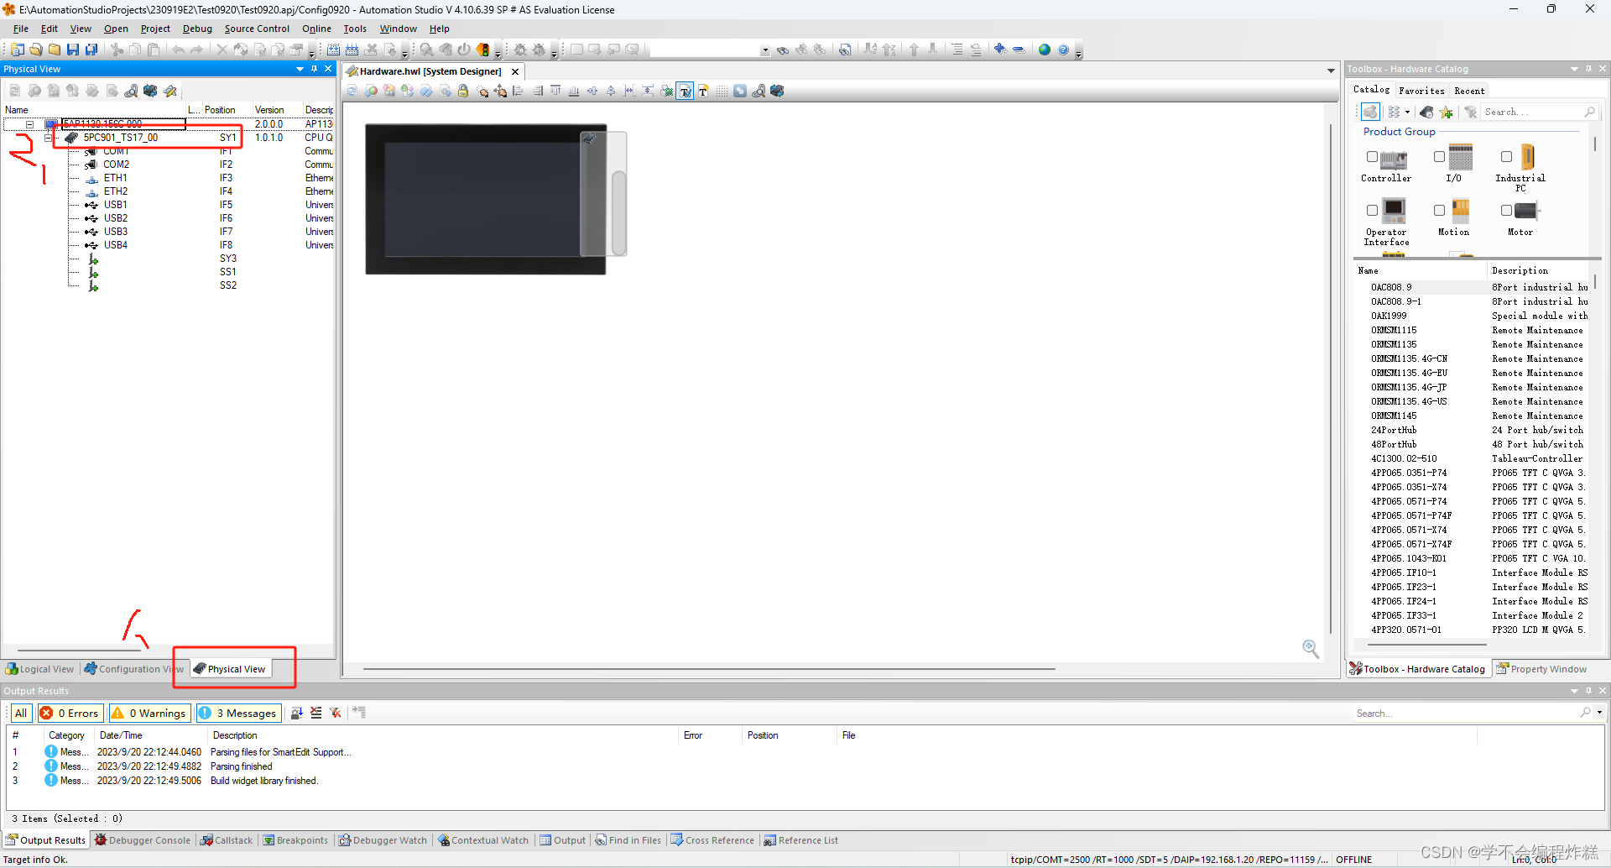
Task: Open the Output Results panel options dropdown
Action: tap(1574, 691)
